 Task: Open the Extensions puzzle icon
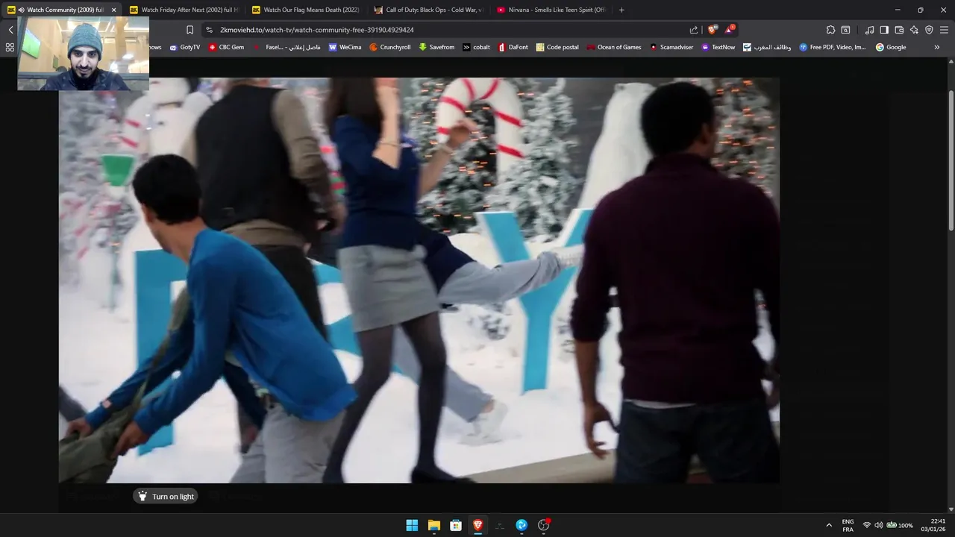point(830,30)
